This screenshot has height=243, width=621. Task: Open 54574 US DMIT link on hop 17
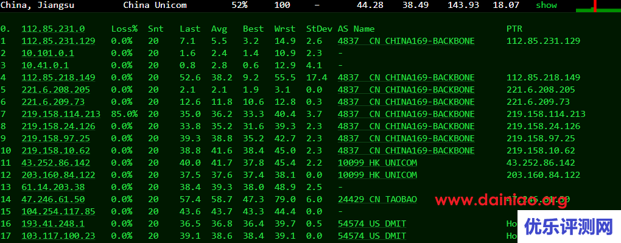372,236
